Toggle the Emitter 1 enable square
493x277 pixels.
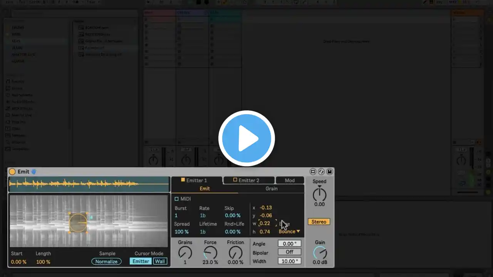(183, 180)
